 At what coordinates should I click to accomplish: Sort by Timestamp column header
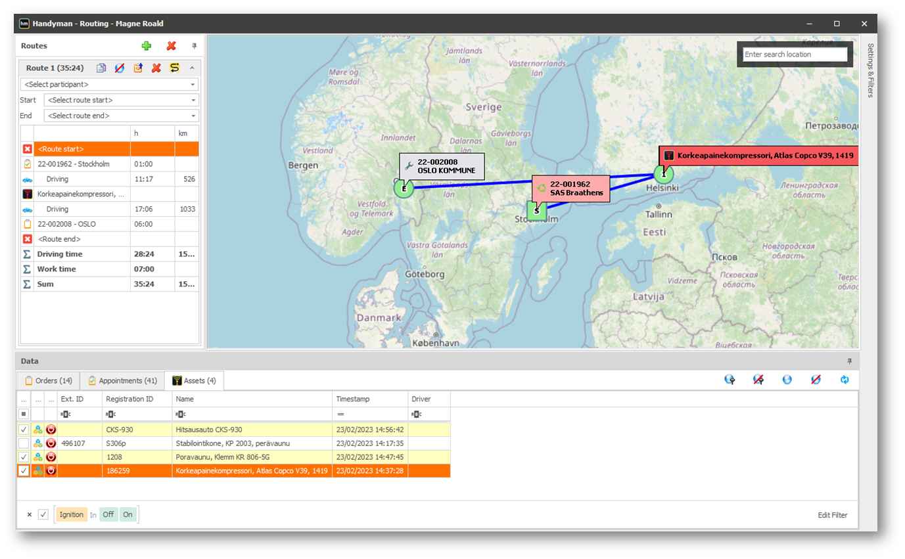click(370, 399)
